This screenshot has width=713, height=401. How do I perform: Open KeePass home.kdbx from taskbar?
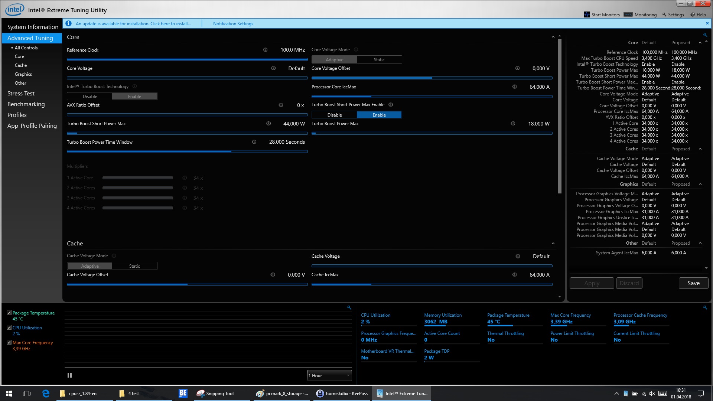coord(342,393)
